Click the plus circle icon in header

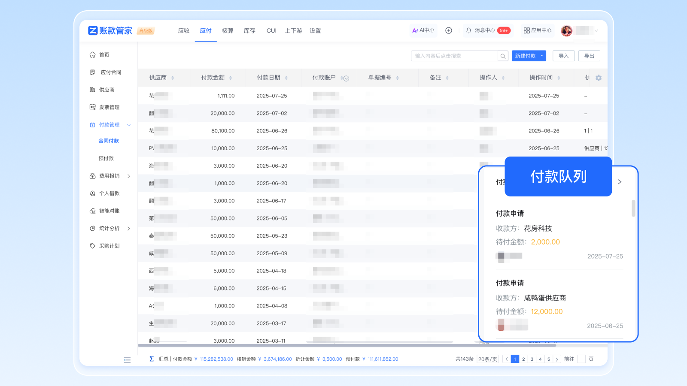point(449,30)
